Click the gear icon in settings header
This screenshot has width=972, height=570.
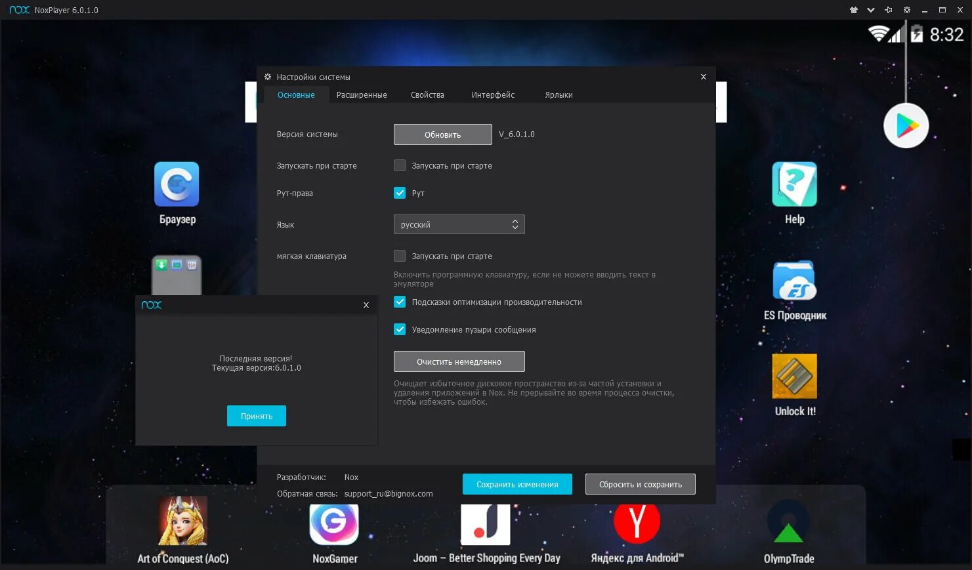[268, 77]
